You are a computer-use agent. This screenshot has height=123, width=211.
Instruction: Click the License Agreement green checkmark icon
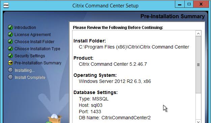coord(10,34)
